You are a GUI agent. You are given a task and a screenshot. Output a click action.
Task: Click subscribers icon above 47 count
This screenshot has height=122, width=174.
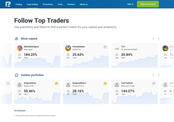pos(165,91)
